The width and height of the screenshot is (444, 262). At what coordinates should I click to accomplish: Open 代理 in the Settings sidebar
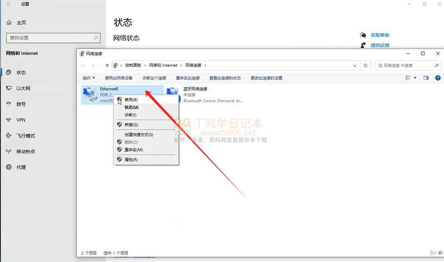[21, 167]
